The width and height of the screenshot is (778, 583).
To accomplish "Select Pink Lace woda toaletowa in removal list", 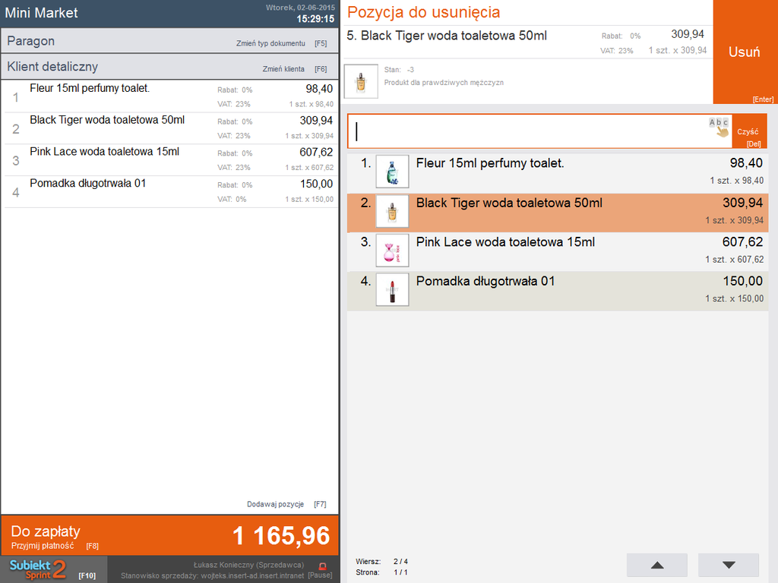I will 558,252.
